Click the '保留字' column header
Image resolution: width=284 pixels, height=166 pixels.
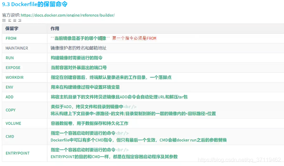pos(12,29)
